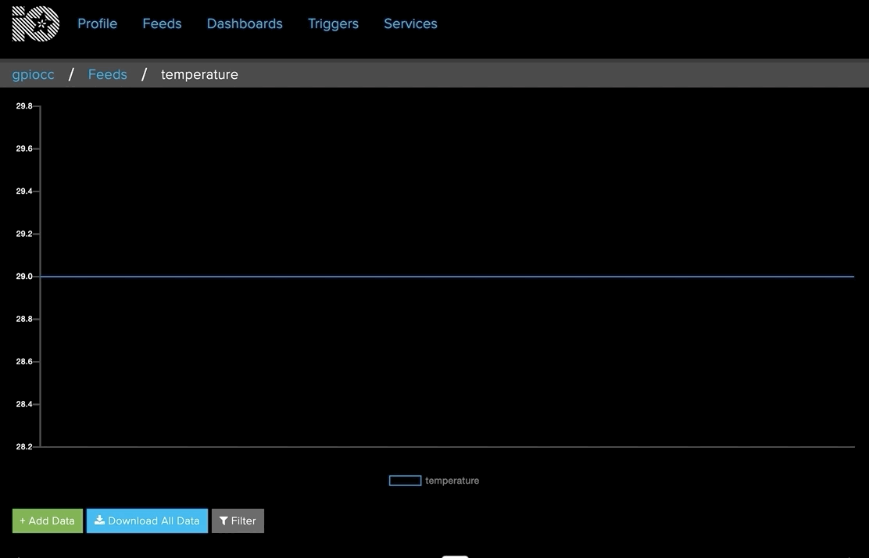Open the Filter button
This screenshot has height=558, width=869.
pos(238,520)
